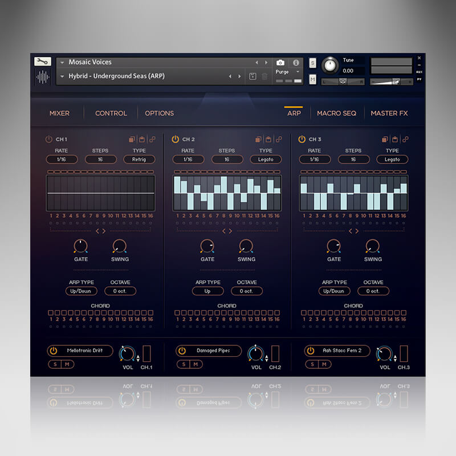Click the instrument info icon
The height and width of the screenshot is (456, 456).
pyautogui.click(x=296, y=63)
